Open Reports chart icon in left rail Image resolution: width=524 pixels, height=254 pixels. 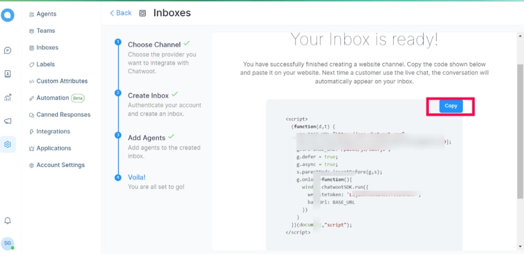[7, 98]
